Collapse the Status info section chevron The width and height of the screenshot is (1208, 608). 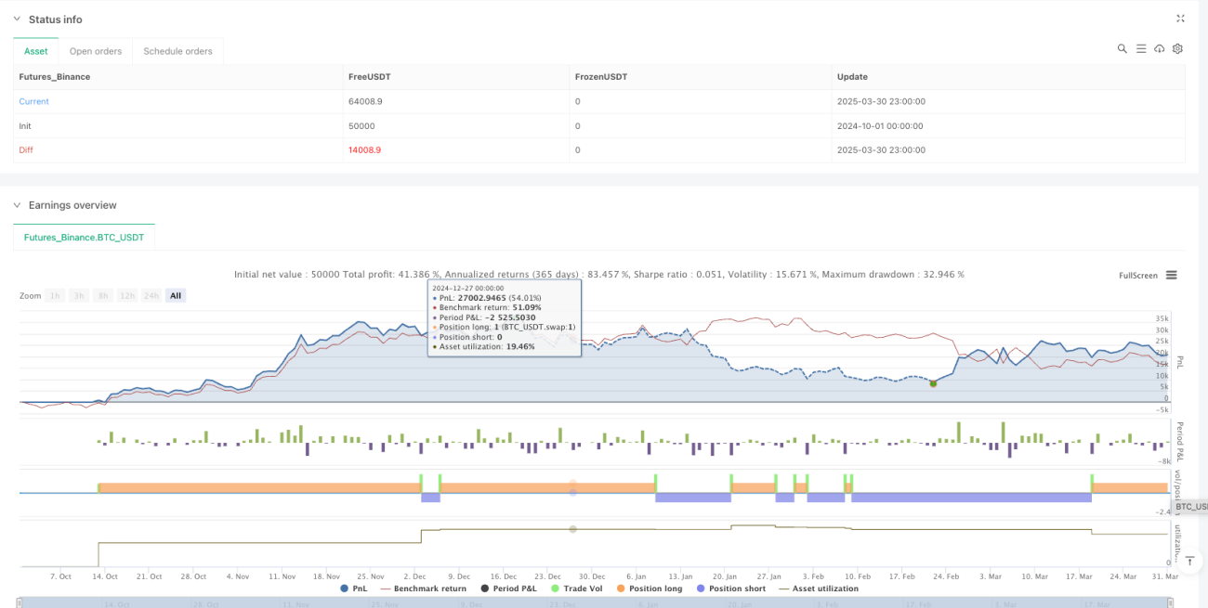[x=16, y=19]
